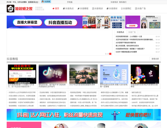The image size is (167, 128).
Task: Open the 抖音培训 navigation menu item
Action: [x=97, y=8]
